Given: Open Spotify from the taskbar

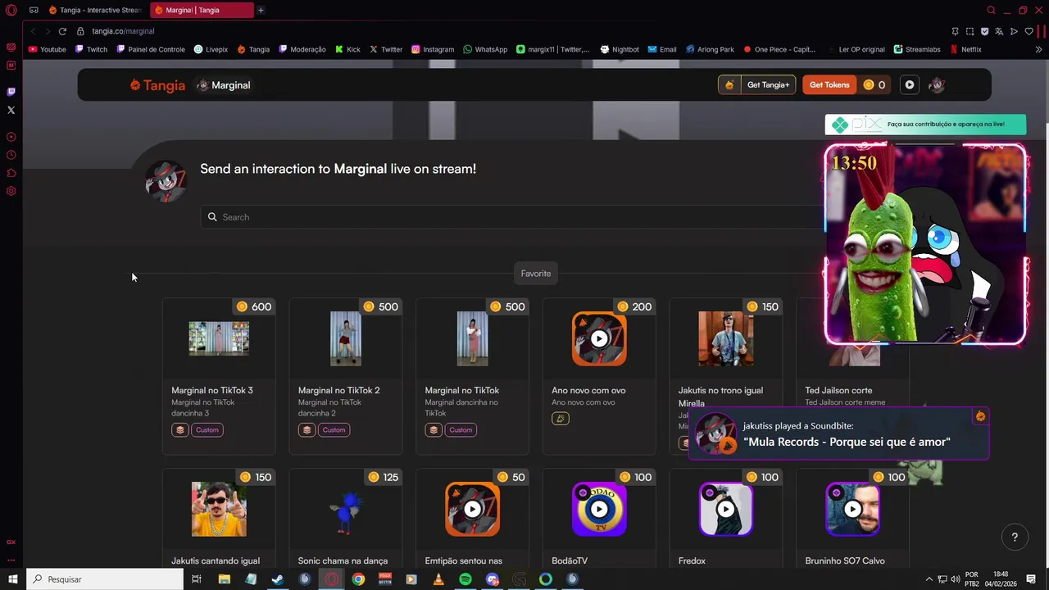Looking at the screenshot, I should (x=465, y=579).
